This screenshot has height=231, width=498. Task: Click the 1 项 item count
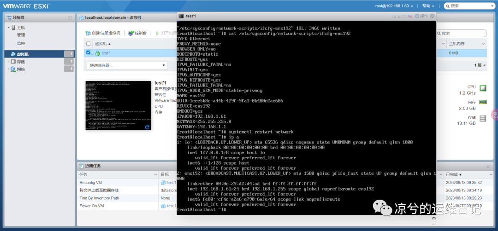click(x=478, y=65)
